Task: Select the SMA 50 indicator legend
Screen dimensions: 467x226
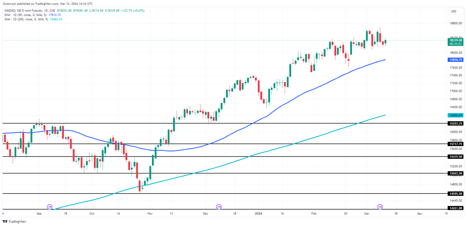Action: click(x=25, y=15)
